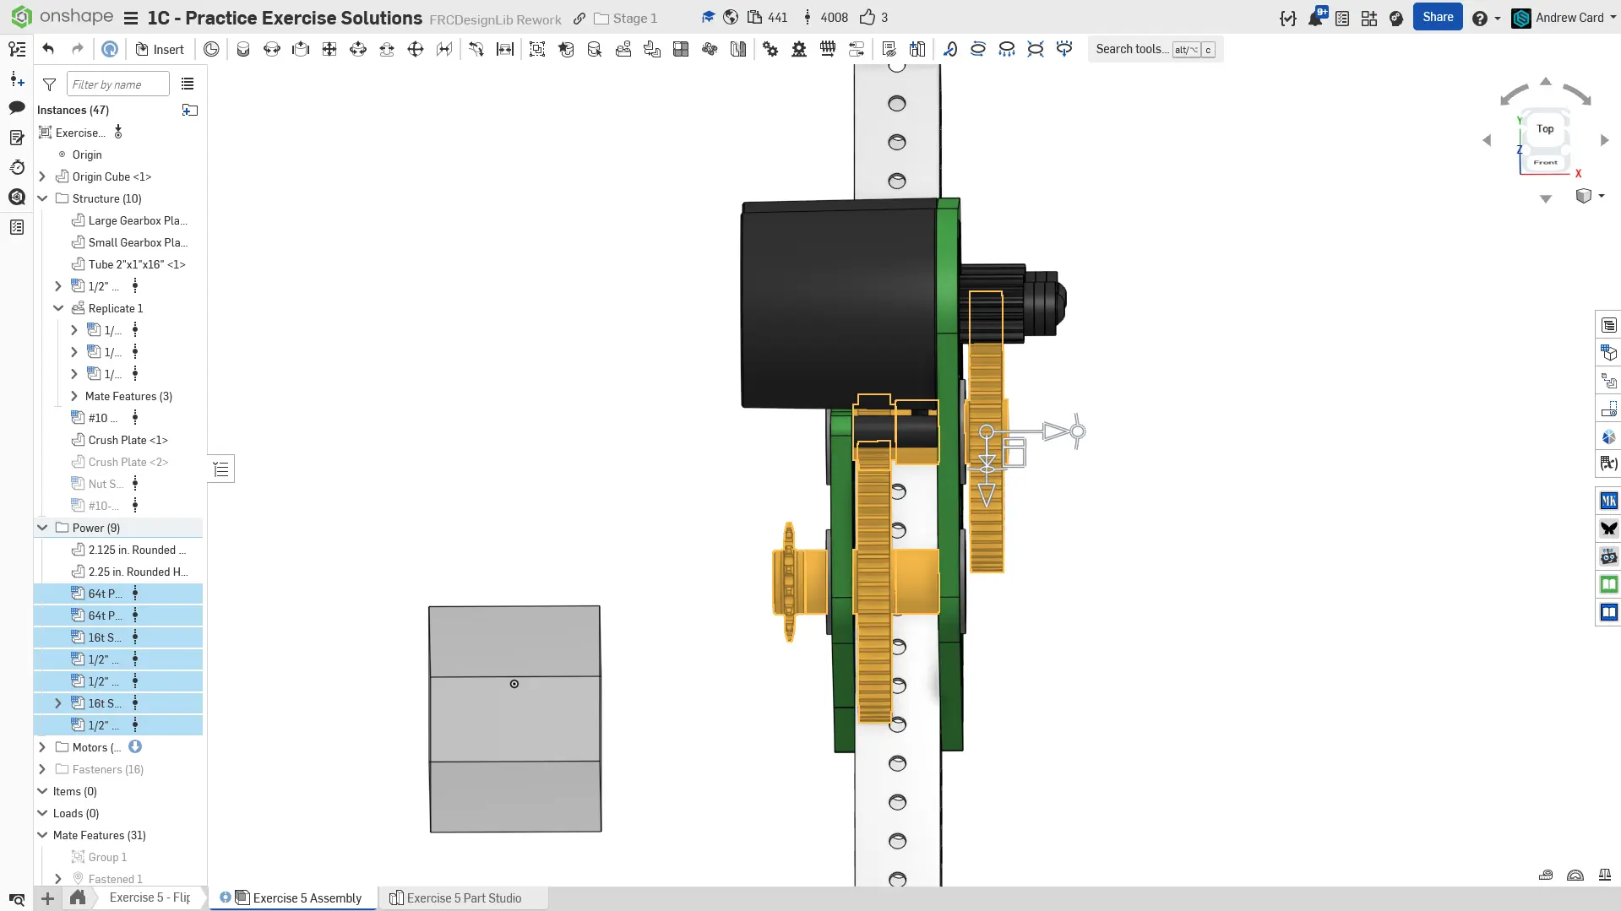
Task: Open the notifications bell icon
Action: pos(1315,18)
